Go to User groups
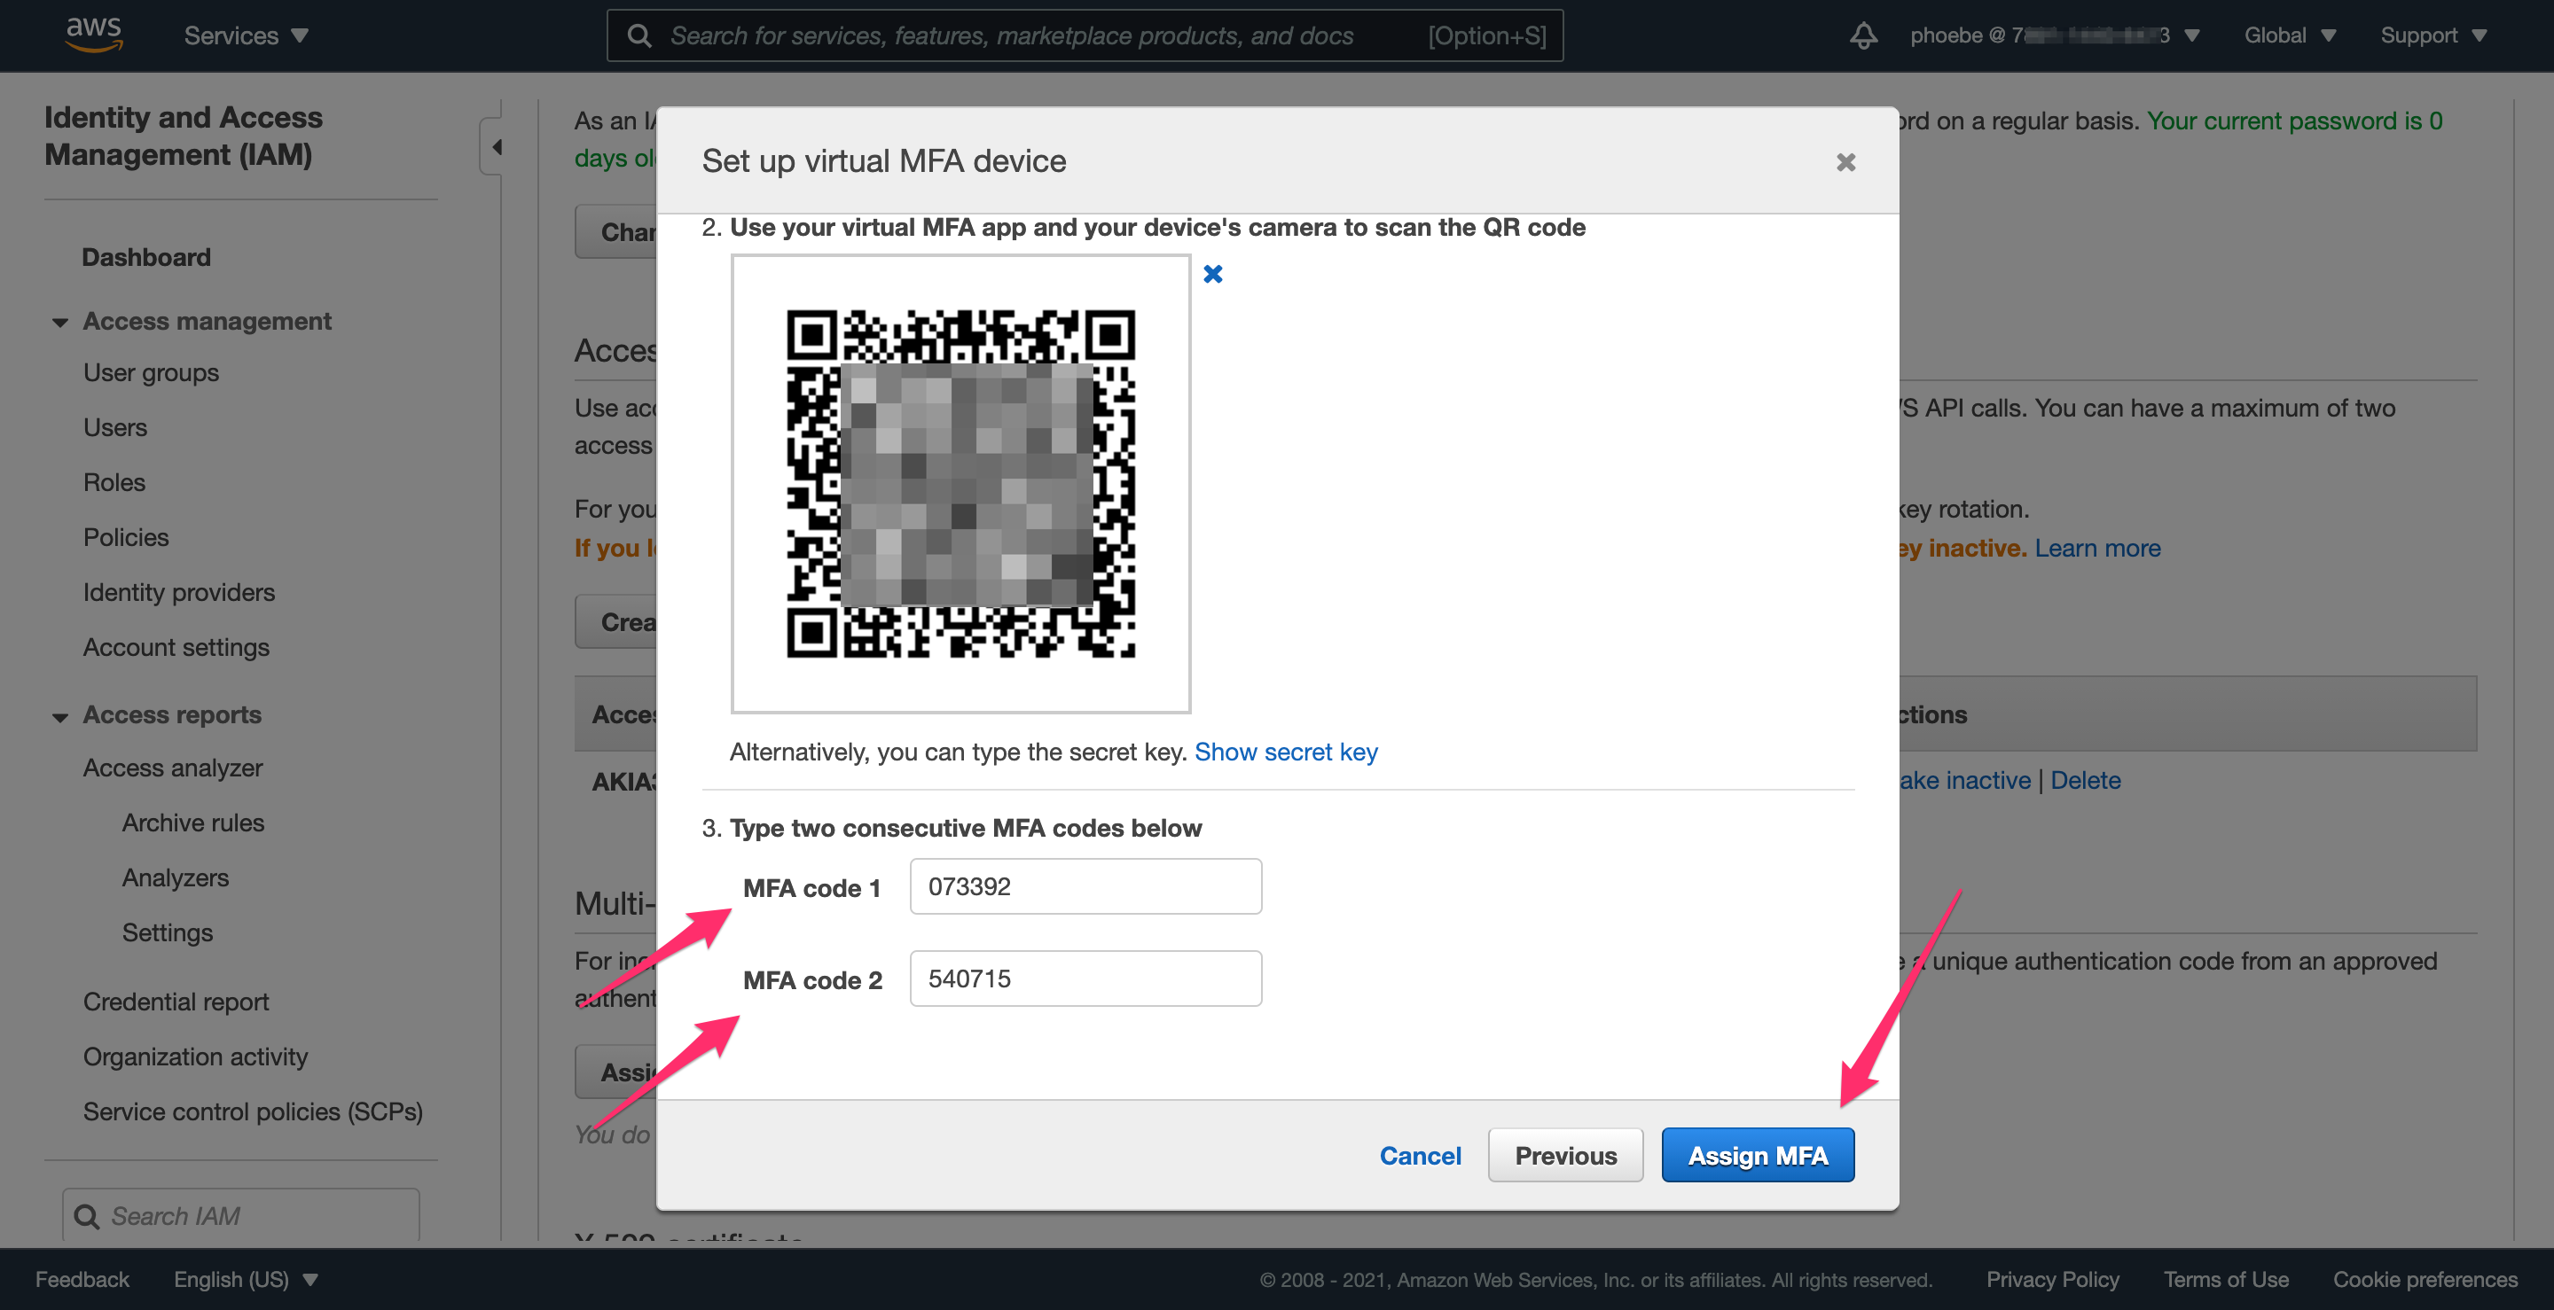This screenshot has width=2554, height=1310. coord(151,372)
